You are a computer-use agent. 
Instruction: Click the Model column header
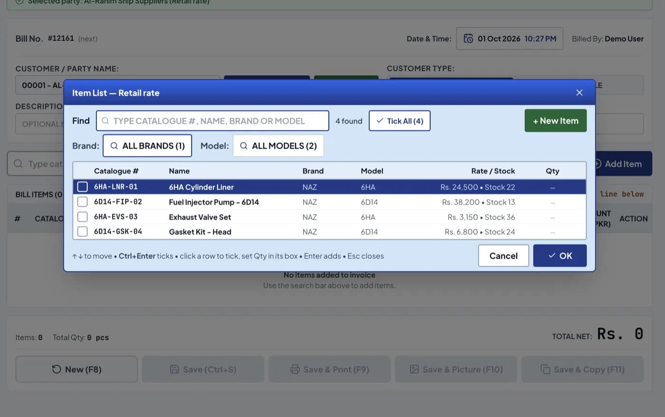pos(372,171)
